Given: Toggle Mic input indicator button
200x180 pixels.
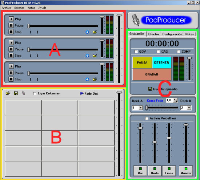Looking at the screenshot, I should coord(140,171).
